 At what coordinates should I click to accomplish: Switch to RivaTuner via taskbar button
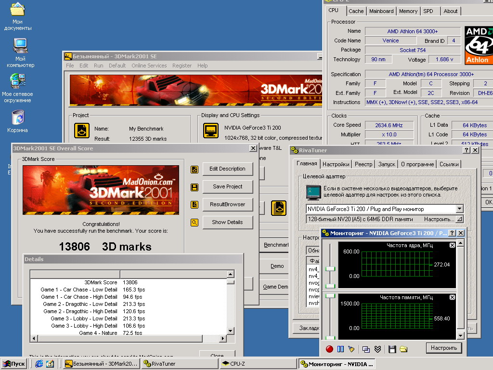pos(180,364)
